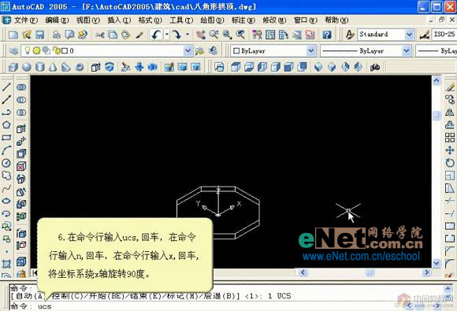The image size is (457, 311).
Task: Select the Box solid tool
Action: [13, 67]
